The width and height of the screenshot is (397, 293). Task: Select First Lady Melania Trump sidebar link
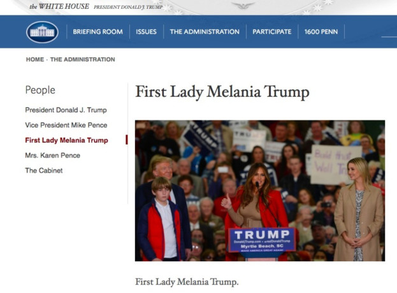pos(66,140)
